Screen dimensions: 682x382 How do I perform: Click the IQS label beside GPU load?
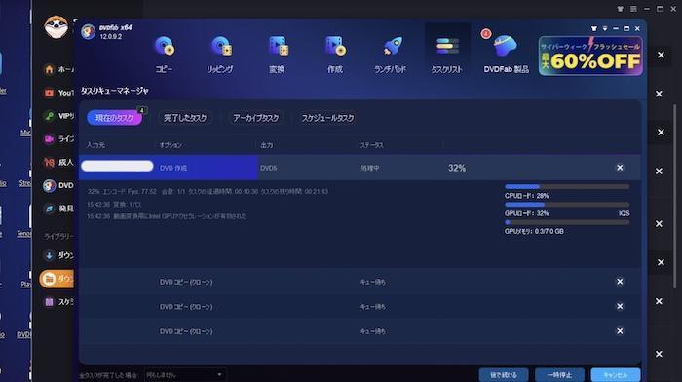[x=625, y=213]
